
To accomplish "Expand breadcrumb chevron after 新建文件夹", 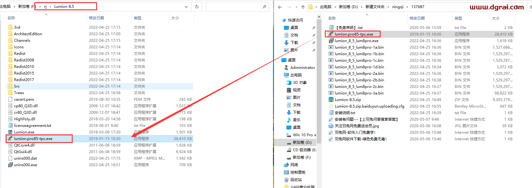I will [x=388, y=7].
